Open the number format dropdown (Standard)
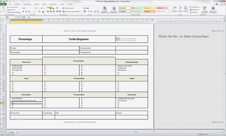Viewport: 226px width, 136px height. point(98,8)
